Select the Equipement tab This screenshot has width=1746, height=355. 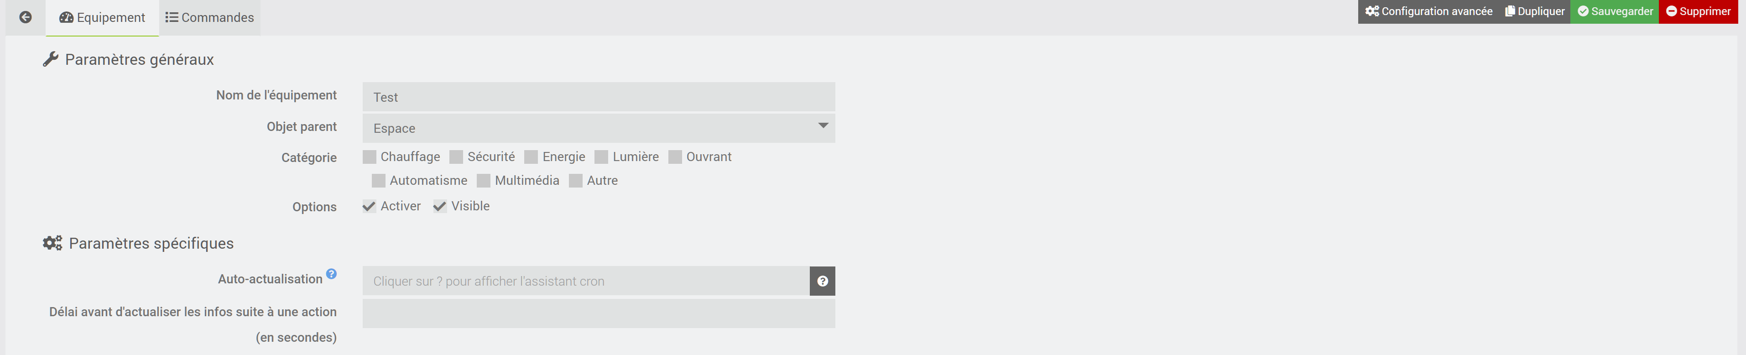102,18
